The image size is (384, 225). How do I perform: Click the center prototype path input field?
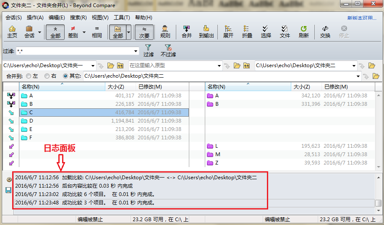click(172, 65)
